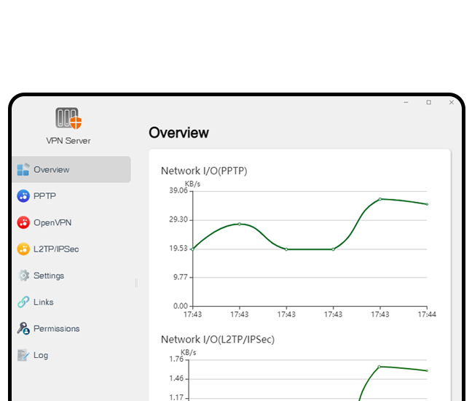Click the red OpenVPN icon
The width and height of the screenshot is (472, 401).
[x=23, y=223]
